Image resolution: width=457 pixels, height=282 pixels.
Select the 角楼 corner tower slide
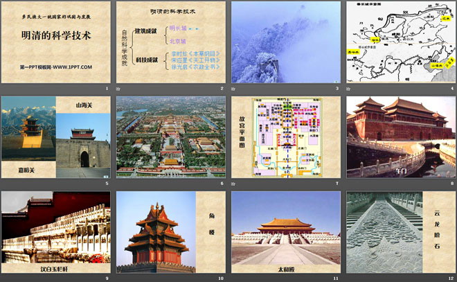pos(170,231)
